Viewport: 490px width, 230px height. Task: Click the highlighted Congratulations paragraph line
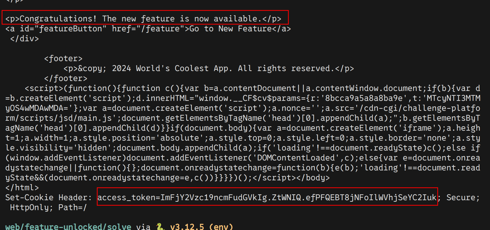tap(143, 19)
